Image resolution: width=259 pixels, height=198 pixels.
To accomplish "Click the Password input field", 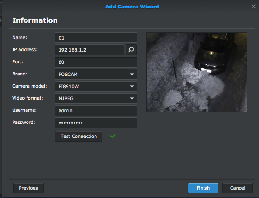I will 96,123.
